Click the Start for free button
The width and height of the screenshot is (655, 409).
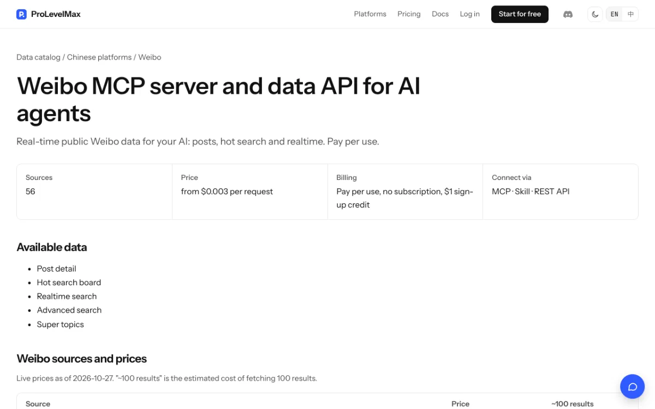pos(520,14)
